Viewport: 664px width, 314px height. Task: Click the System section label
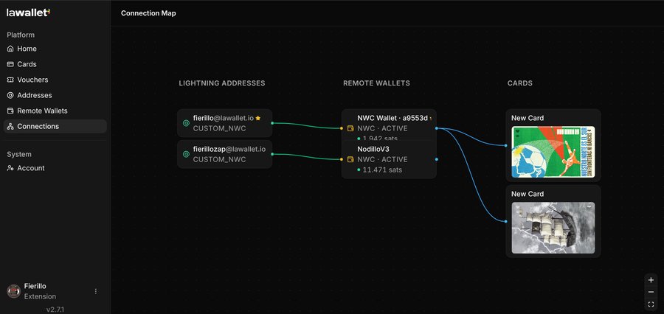click(19, 155)
